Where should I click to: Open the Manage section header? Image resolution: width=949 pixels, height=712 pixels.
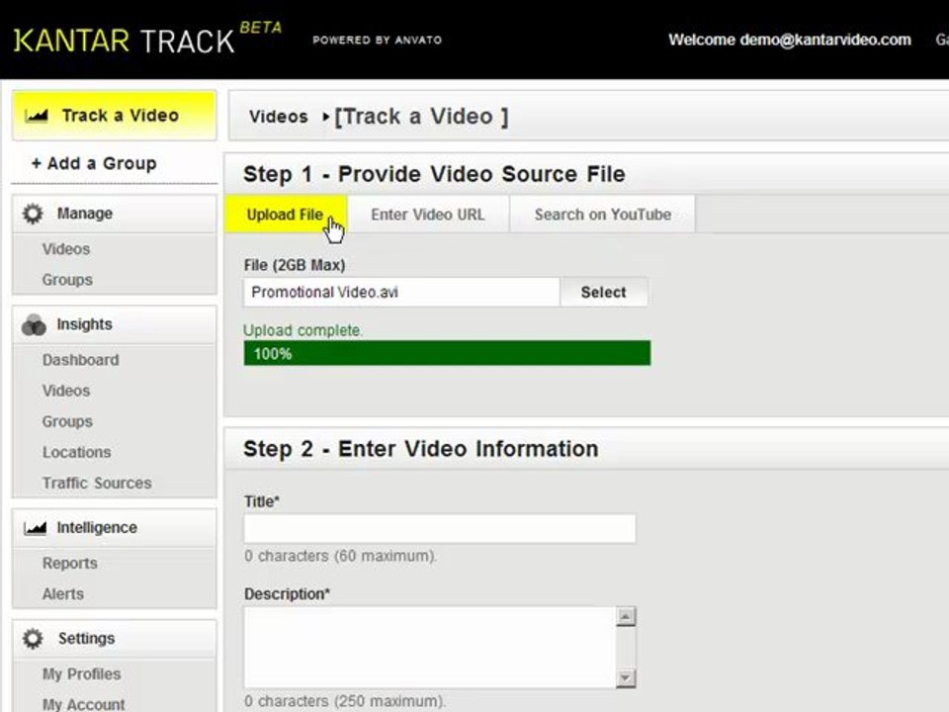pos(115,214)
